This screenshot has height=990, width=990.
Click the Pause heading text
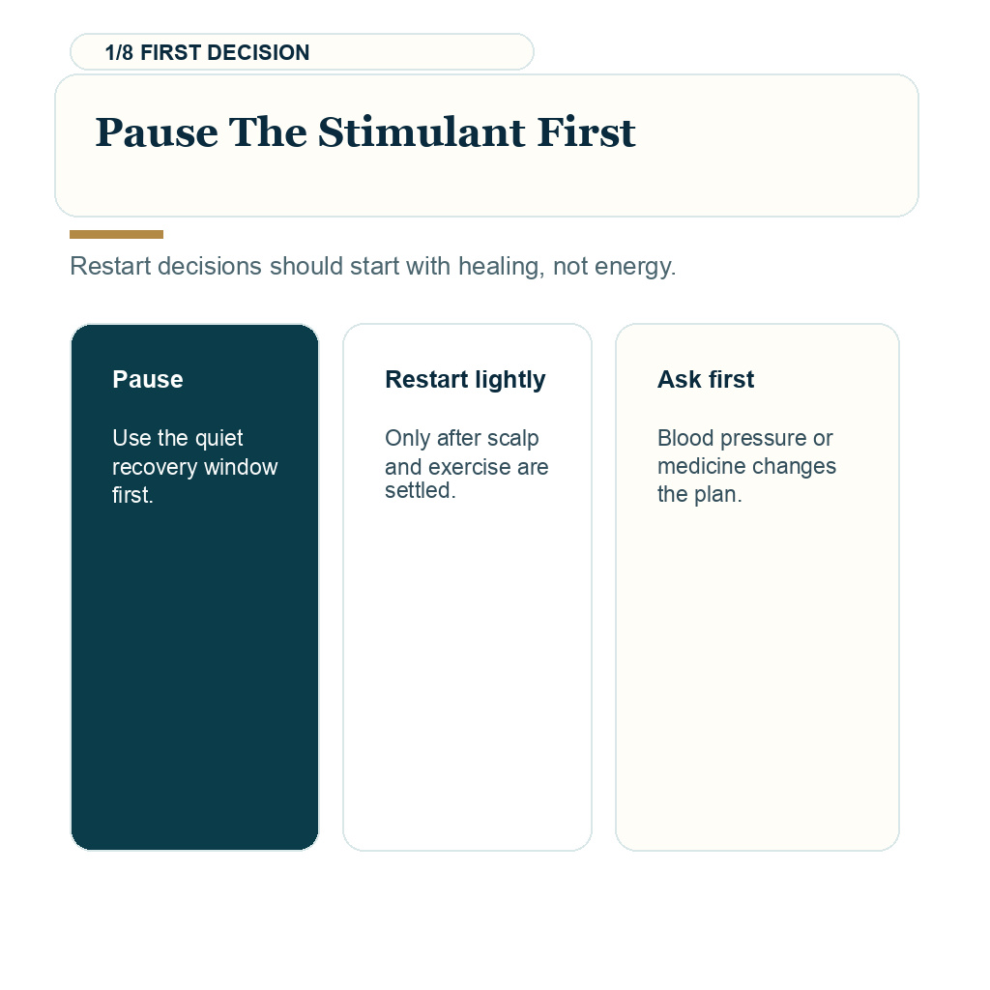click(148, 379)
